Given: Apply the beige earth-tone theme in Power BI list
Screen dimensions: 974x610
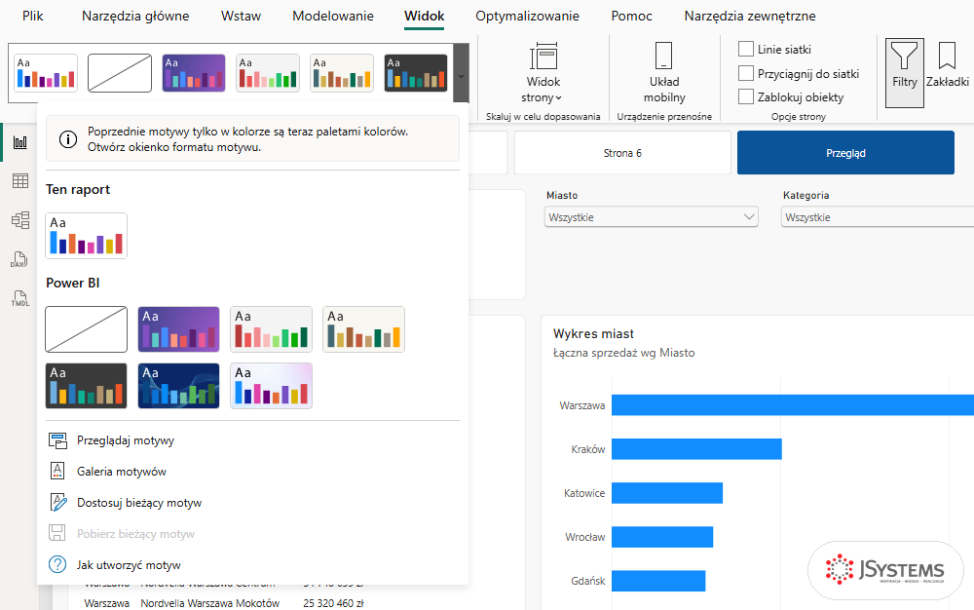Looking at the screenshot, I should [364, 329].
